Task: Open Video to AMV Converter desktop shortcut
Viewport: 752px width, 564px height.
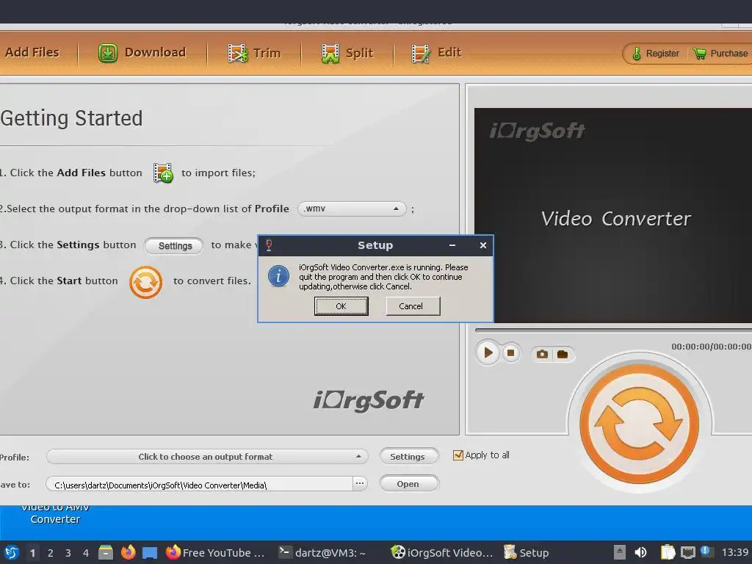Action: [x=55, y=513]
